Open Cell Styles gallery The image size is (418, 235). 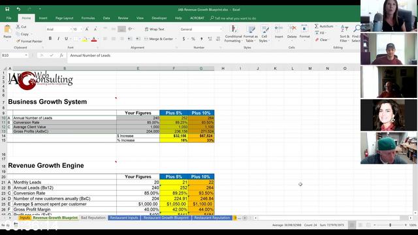coord(264,34)
